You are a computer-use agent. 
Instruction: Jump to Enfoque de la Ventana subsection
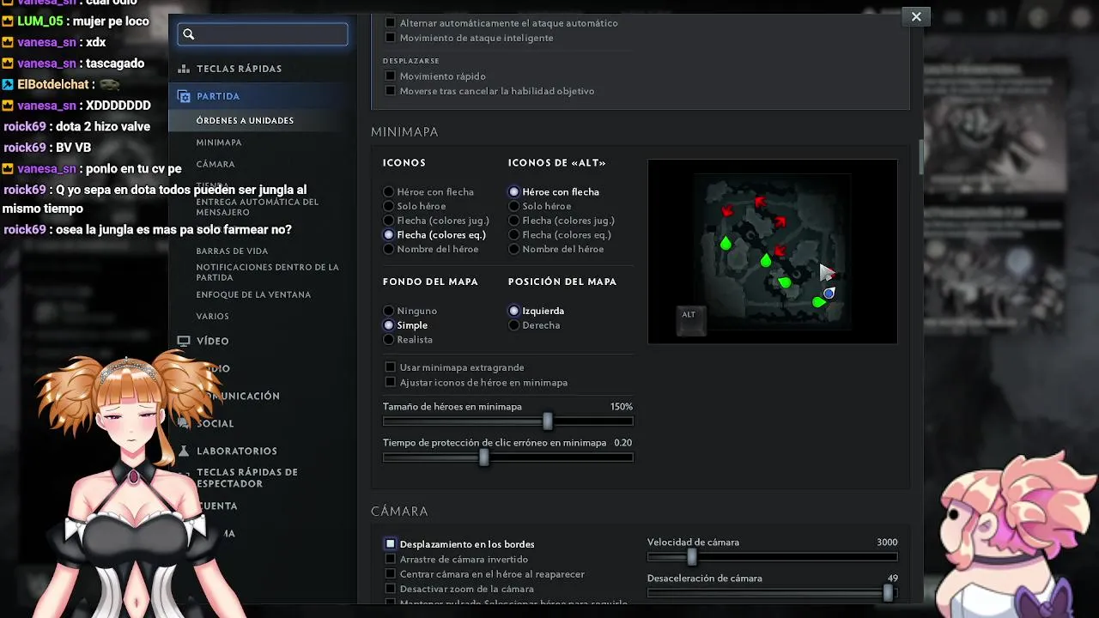(x=253, y=294)
